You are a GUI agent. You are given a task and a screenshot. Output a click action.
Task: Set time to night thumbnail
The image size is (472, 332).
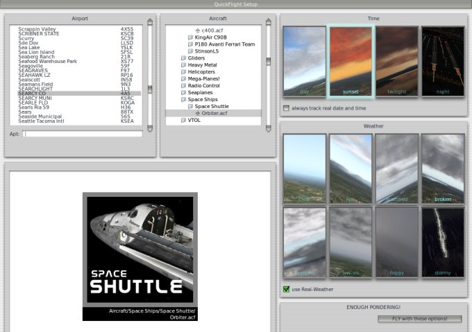443,62
